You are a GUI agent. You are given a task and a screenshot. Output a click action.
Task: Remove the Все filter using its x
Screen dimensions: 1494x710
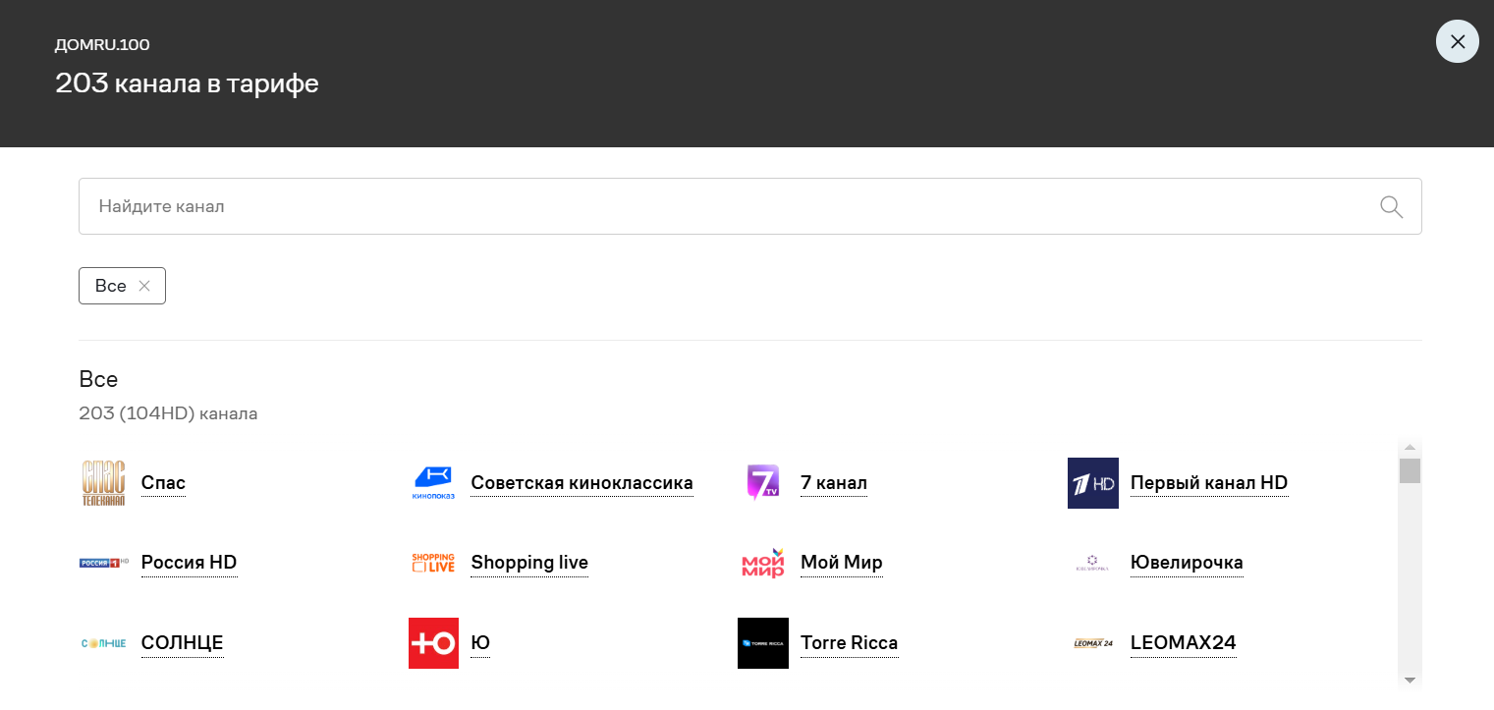coord(144,286)
